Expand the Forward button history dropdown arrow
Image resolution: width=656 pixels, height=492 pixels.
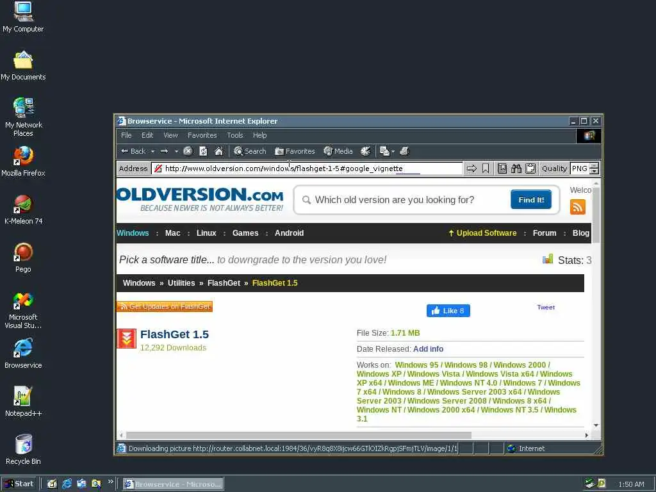(177, 151)
